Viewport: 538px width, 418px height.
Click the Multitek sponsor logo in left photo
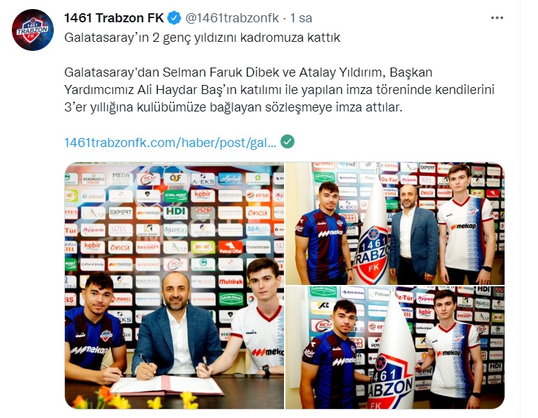[x=231, y=282]
